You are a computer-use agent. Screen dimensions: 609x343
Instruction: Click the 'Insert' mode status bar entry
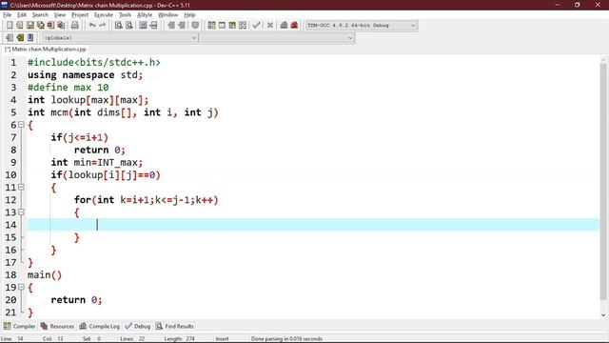click(222, 339)
